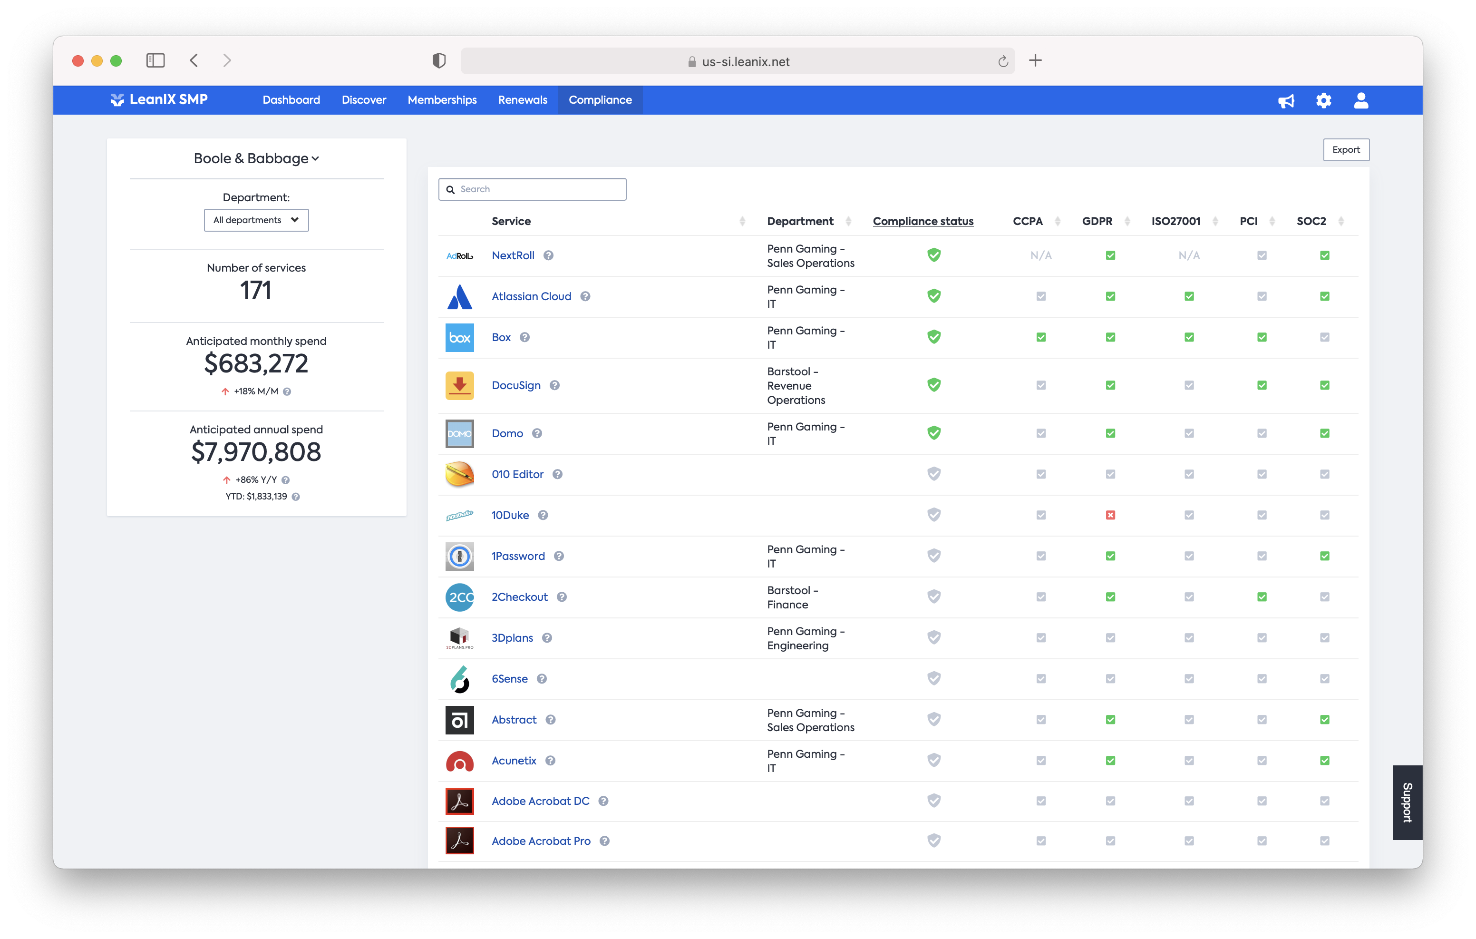Viewport: 1476px width, 939px height.
Task: Click the Abstract logo icon
Action: pyautogui.click(x=460, y=720)
